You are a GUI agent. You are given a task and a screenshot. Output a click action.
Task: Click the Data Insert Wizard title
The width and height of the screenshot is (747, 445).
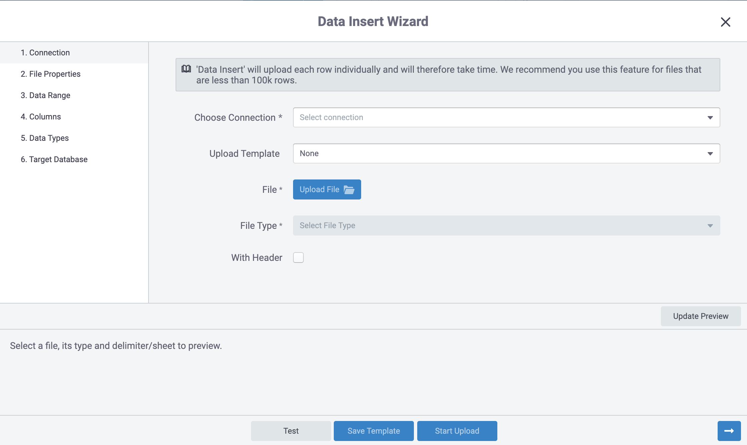coord(373,21)
